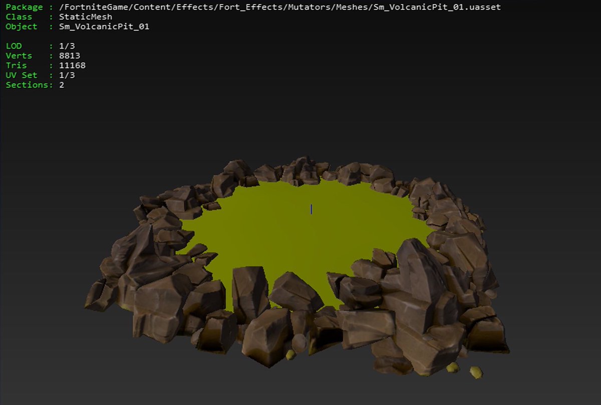Viewport: 601px width, 405px height.
Task: Click the Object name Sm_VolcanicPit_01
Action: tap(104, 27)
